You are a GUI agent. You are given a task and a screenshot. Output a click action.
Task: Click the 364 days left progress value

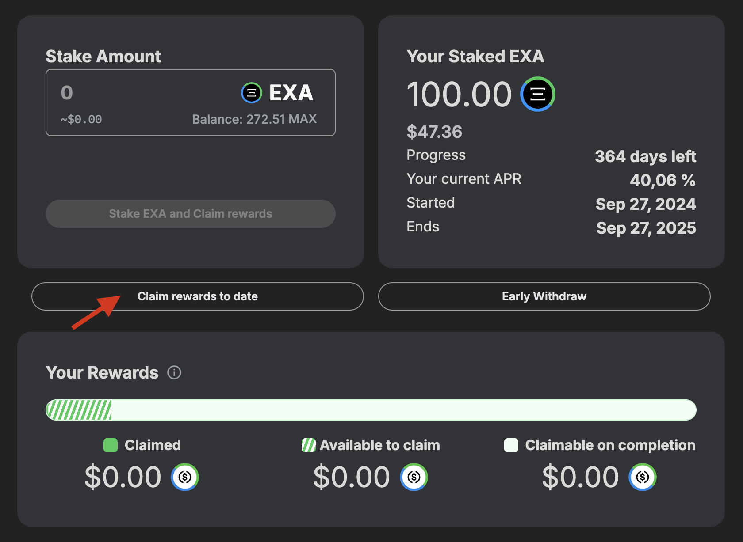(645, 156)
